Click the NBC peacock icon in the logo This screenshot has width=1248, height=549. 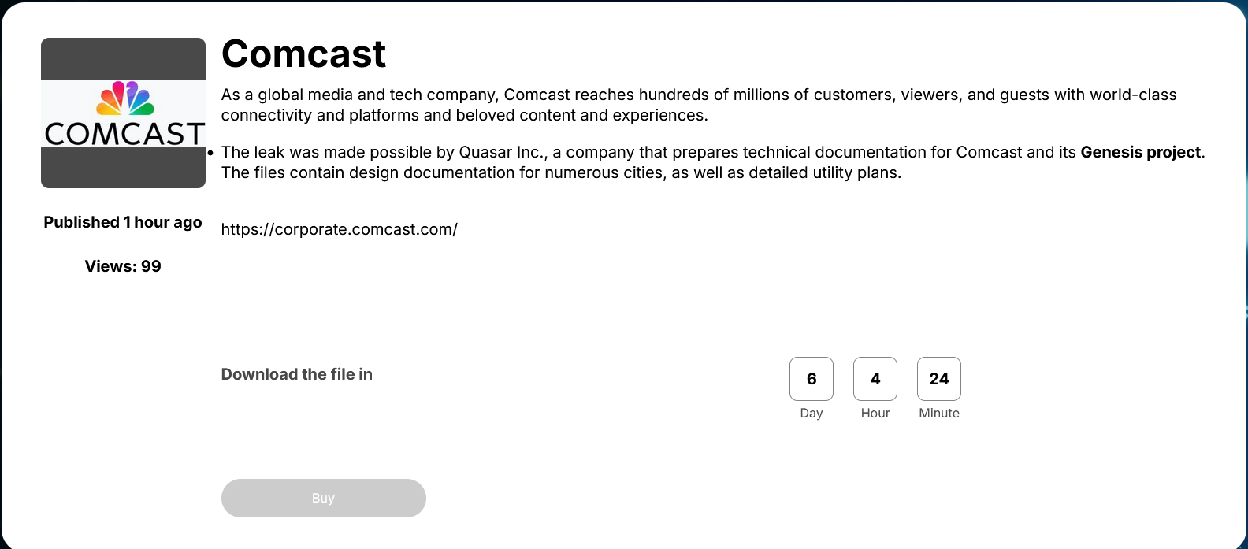coord(123,98)
